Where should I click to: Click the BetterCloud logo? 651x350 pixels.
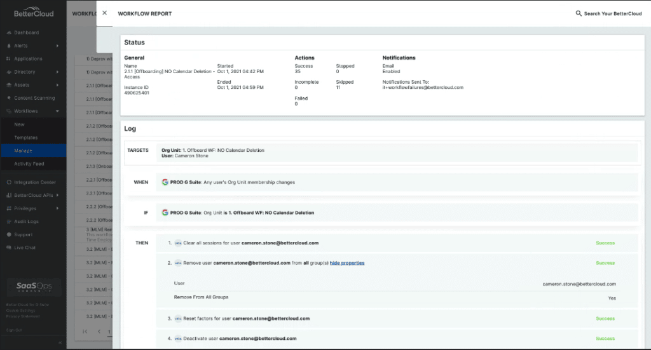tap(34, 13)
